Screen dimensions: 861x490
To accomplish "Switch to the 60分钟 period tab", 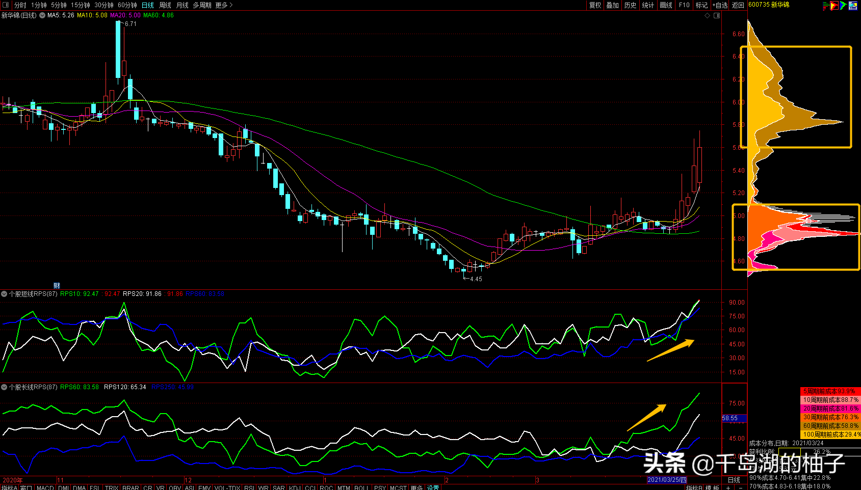I will 127,5.
